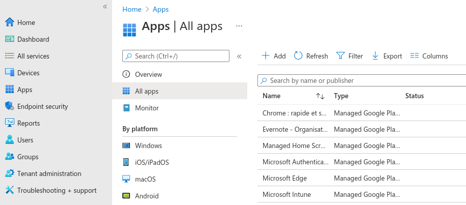The height and width of the screenshot is (205, 466).
Task: Click the All services list icon
Action: click(10, 56)
